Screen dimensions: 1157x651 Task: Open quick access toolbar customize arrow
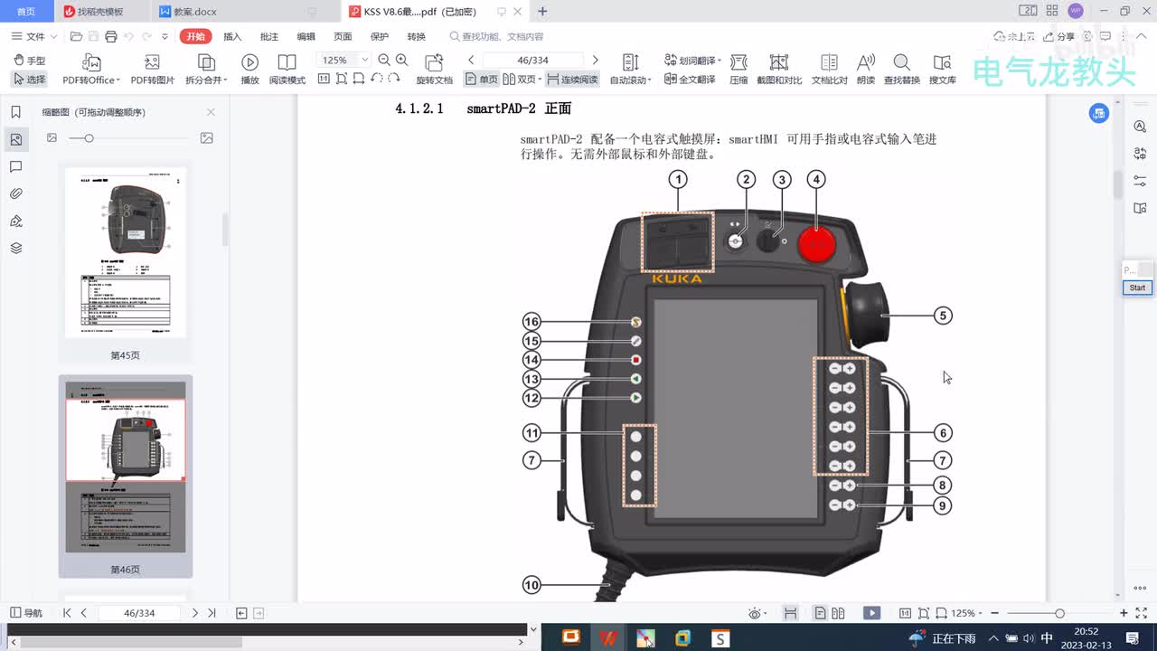165,37
